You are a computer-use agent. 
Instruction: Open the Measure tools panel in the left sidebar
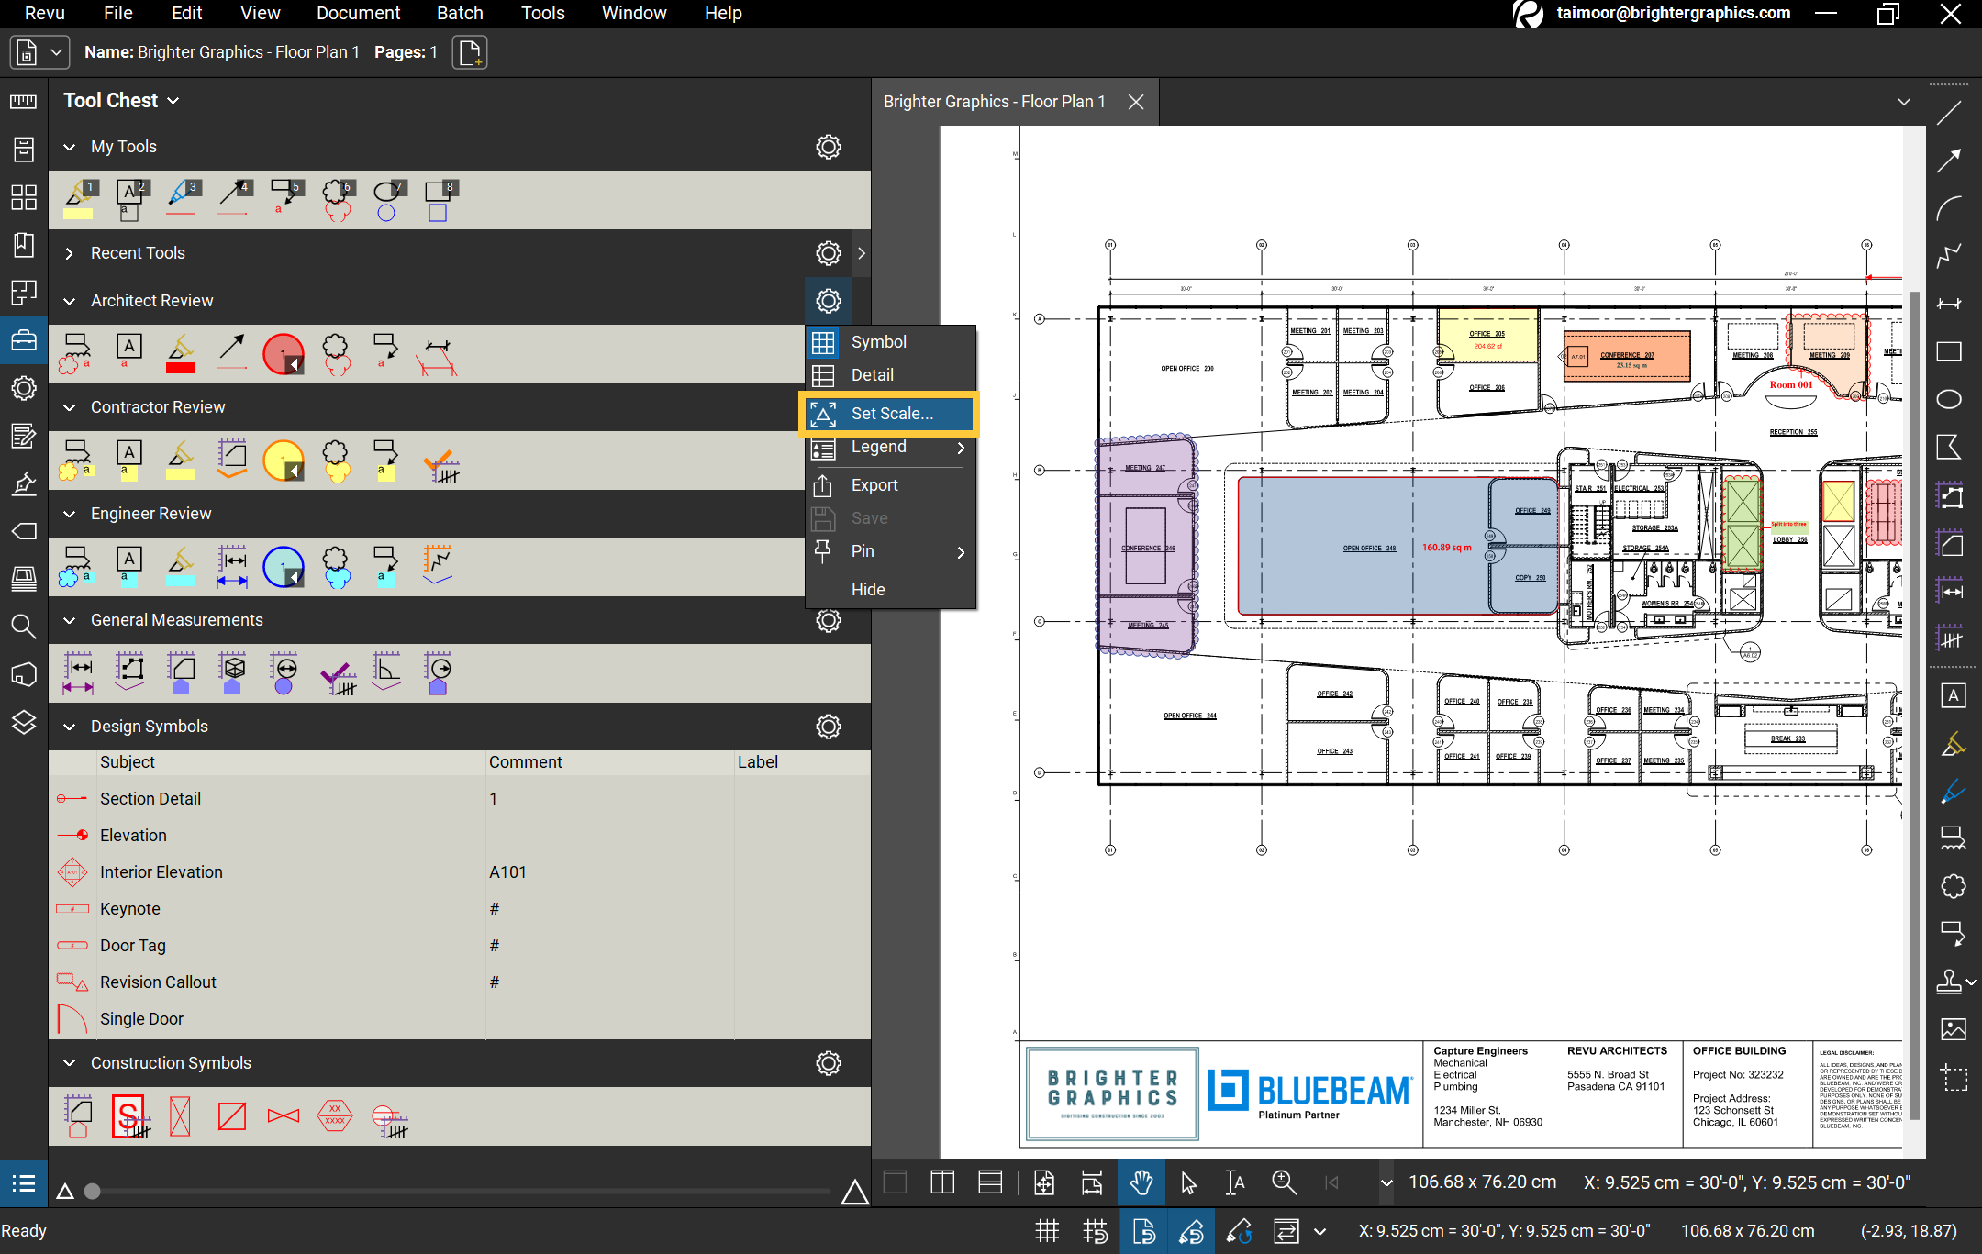pos(23,101)
